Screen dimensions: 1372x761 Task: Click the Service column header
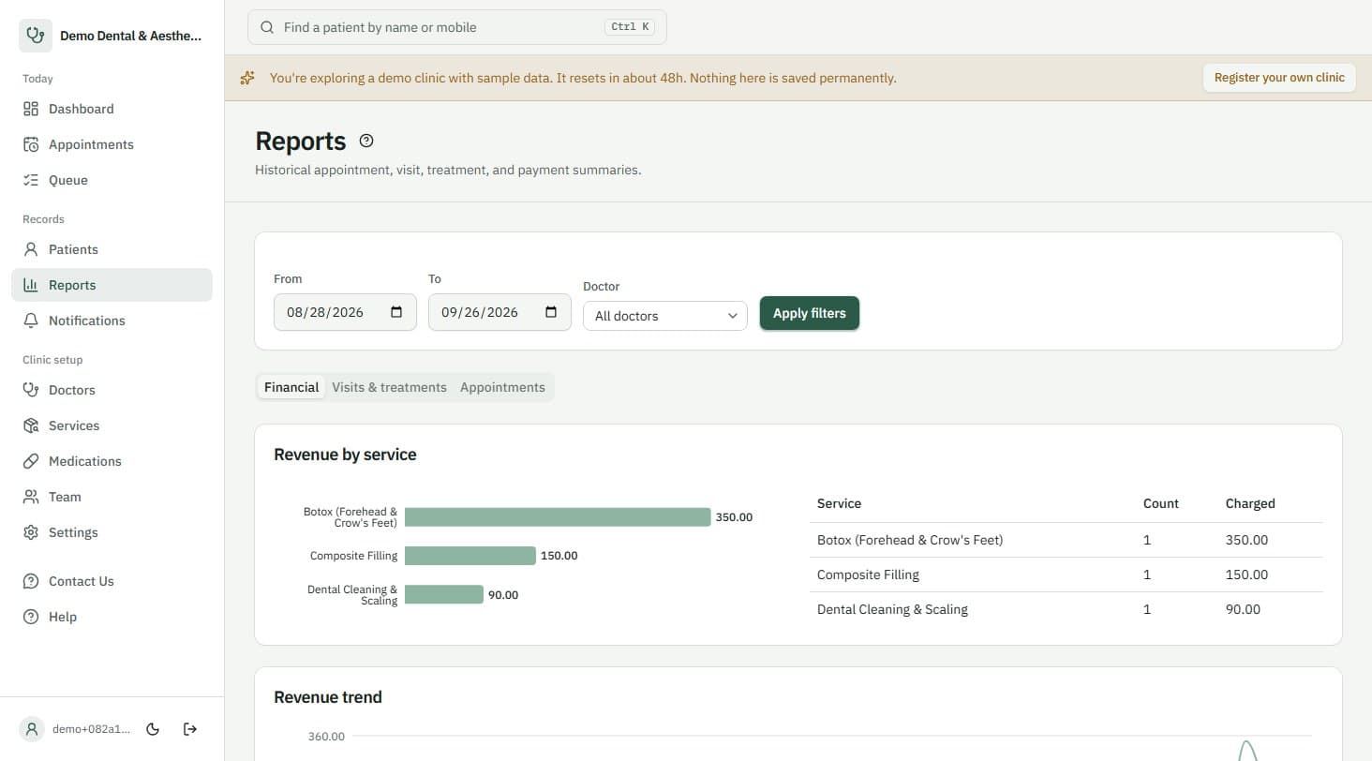point(839,503)
